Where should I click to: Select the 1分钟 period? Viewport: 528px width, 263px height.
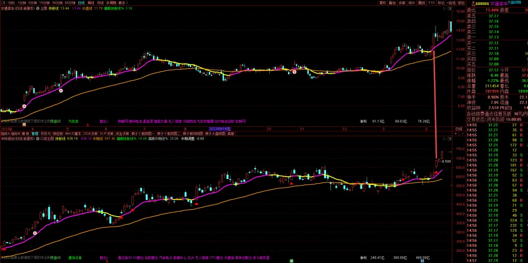pyautogui.click(x=22, y=3)
